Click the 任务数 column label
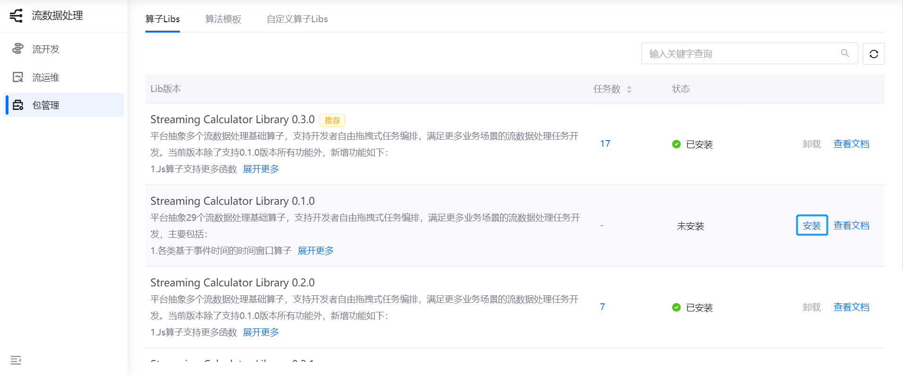 (607, 89)
